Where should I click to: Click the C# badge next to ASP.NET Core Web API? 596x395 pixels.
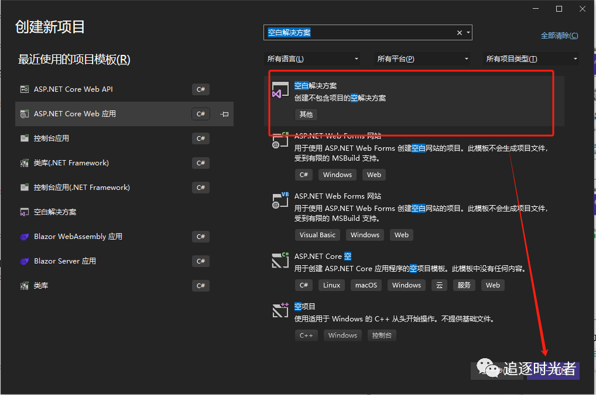(x=201, y=89)
